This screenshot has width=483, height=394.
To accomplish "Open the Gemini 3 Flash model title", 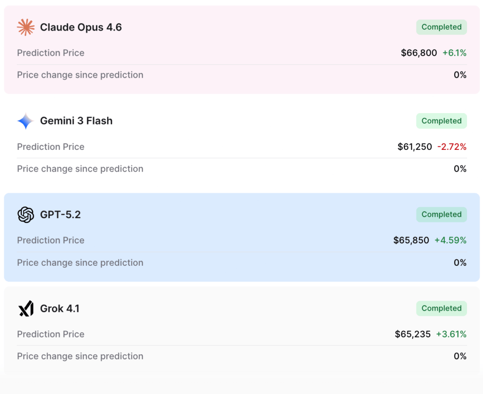I will pyautogui.click(x=76, y=121).
